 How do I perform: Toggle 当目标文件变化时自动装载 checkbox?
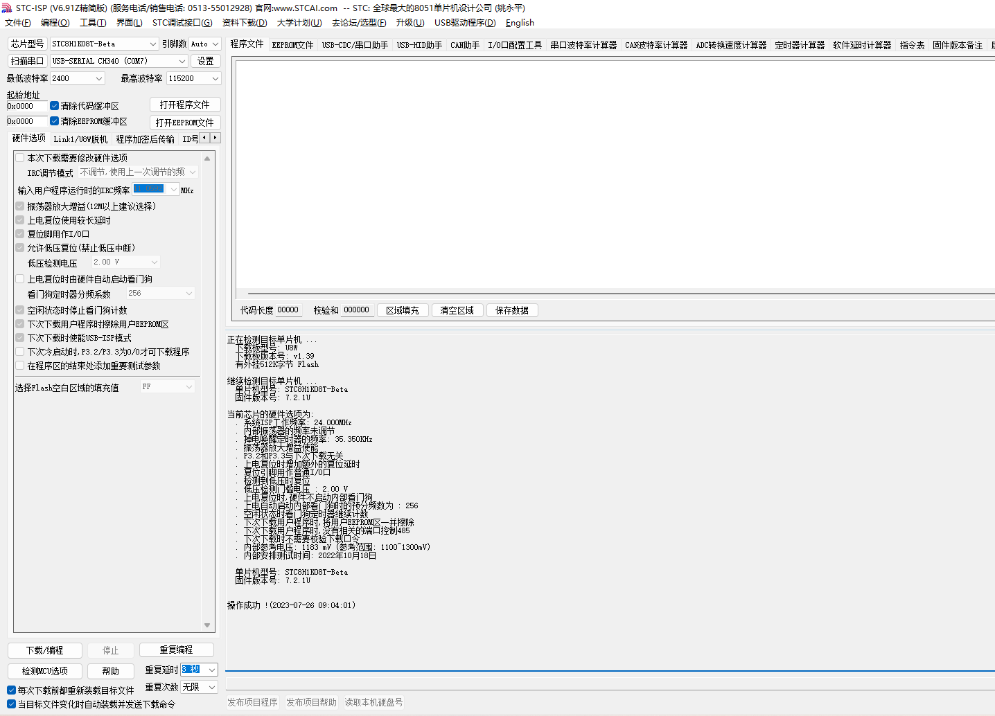11,704
